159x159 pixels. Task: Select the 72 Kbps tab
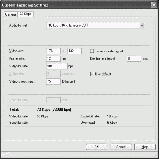(25, 14)
